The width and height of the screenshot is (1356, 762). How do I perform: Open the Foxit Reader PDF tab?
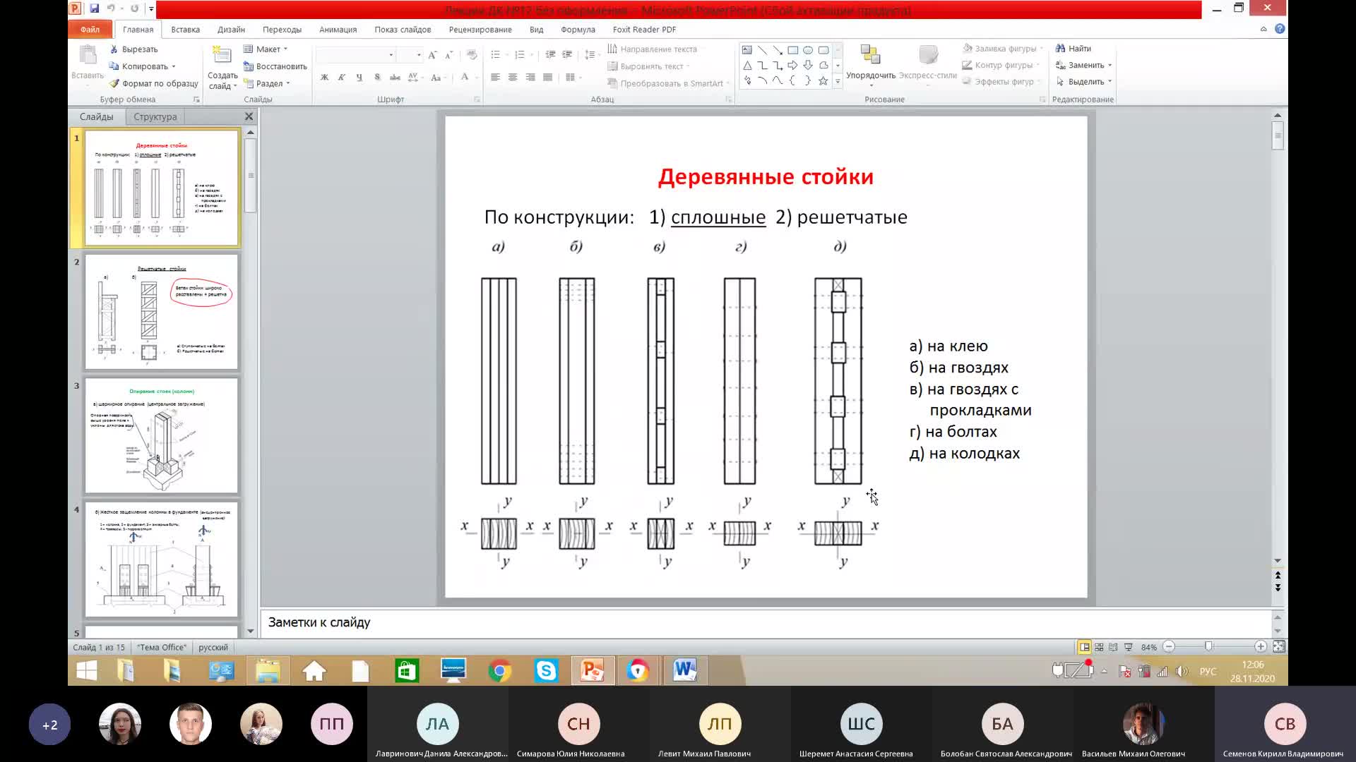click(x=644, y=30)
